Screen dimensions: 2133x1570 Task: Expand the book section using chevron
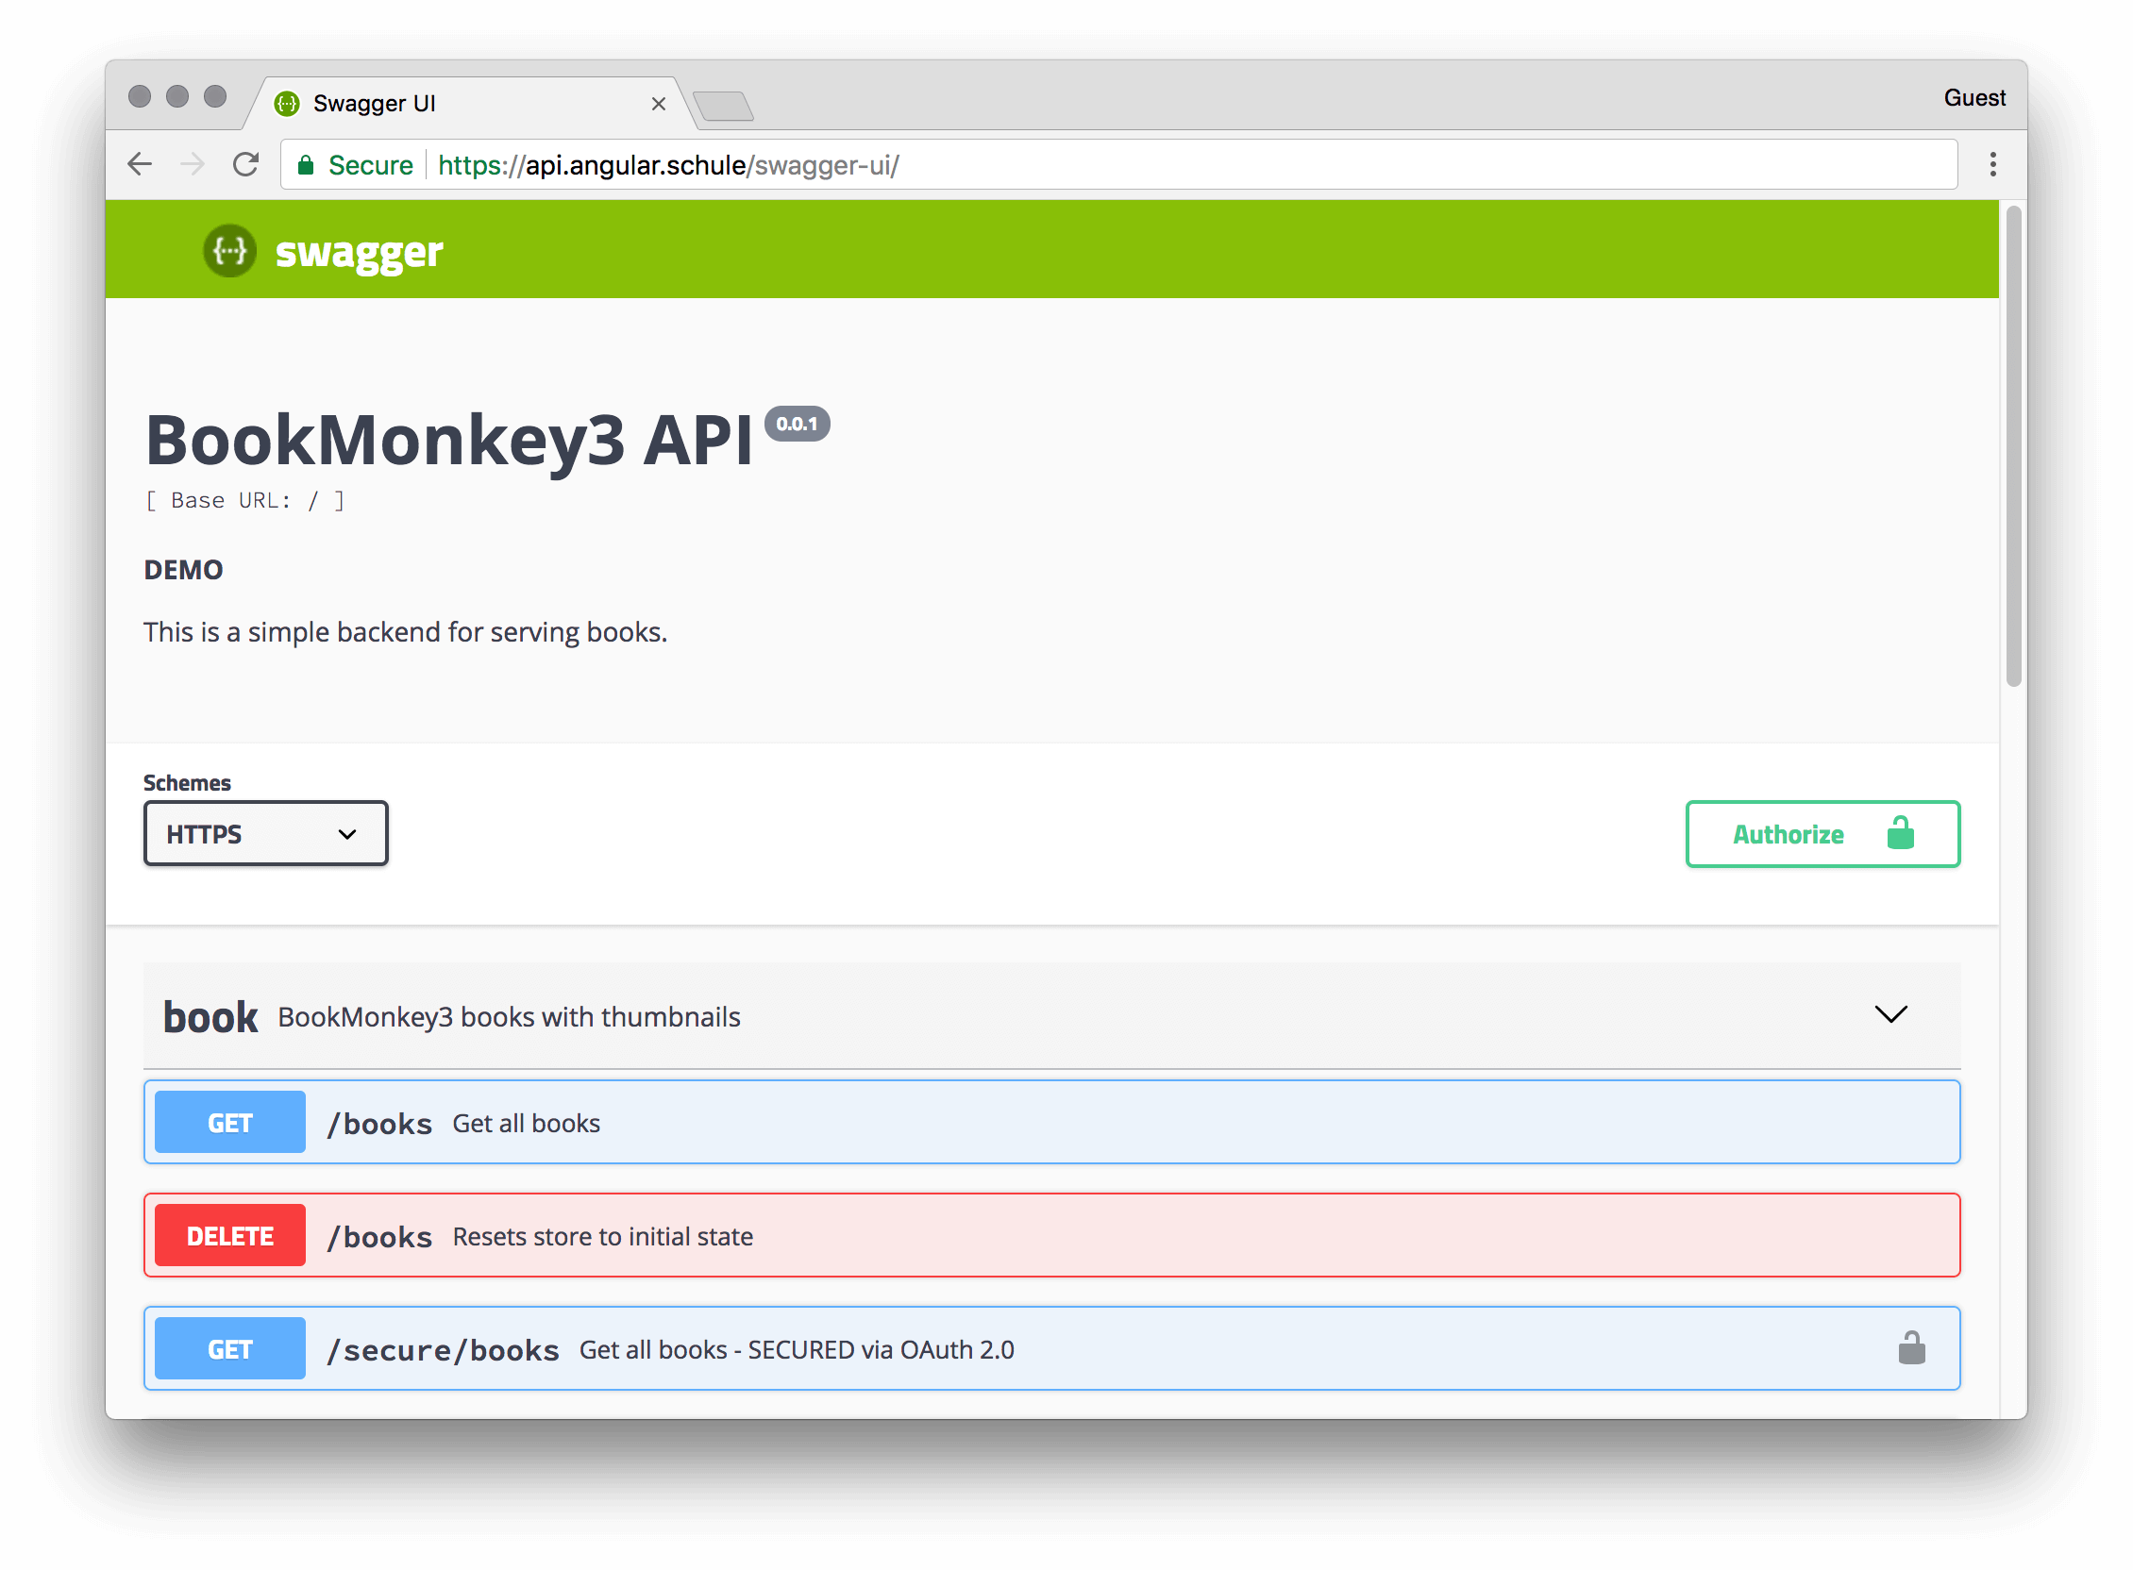pos(1891,1013)
